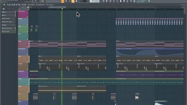Toggle the magnet snap icon in playlist toolbar
The width and height of the screenshot is (187, 105).
click(x=5, y=5)
